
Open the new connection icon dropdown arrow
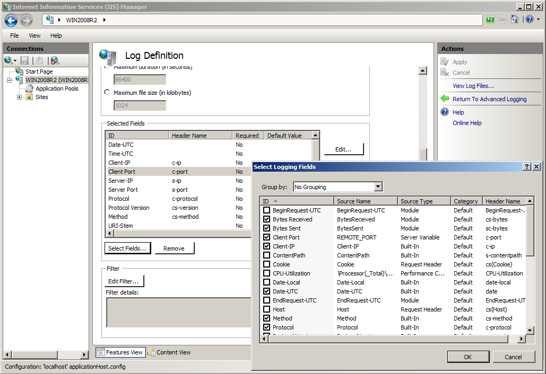(15, 61)
